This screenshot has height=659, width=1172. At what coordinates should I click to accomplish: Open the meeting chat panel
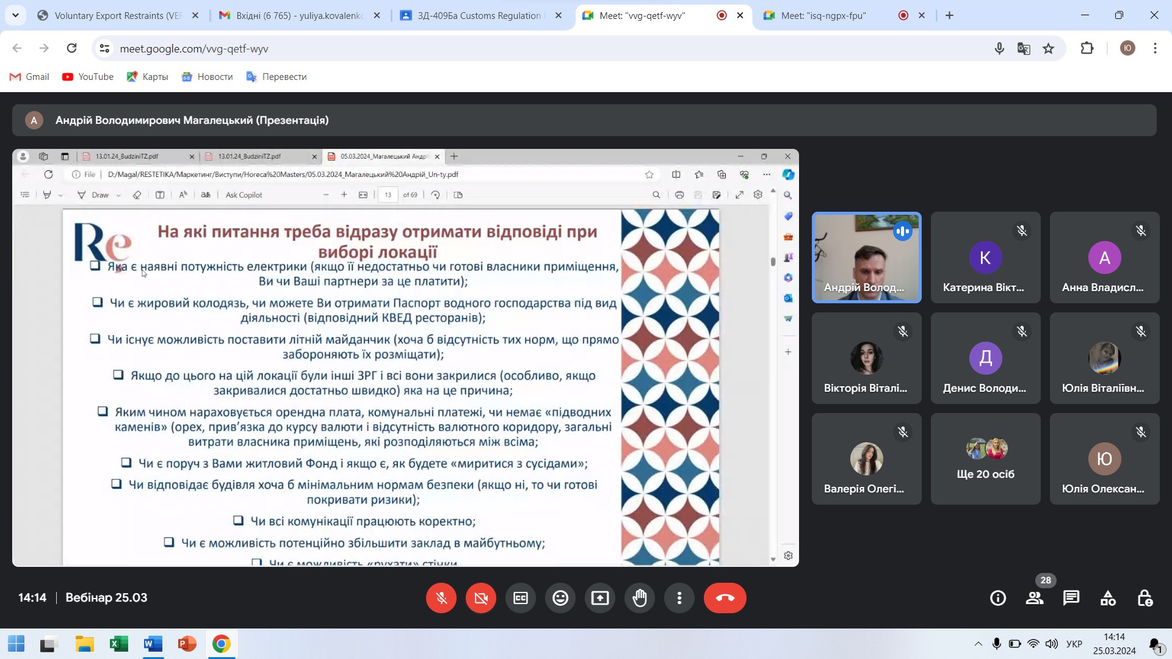[x=1071, y=598]
